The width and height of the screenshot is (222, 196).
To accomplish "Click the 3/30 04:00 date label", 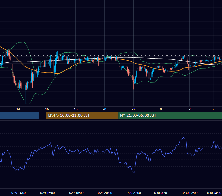I will click(x=214, y=193).
